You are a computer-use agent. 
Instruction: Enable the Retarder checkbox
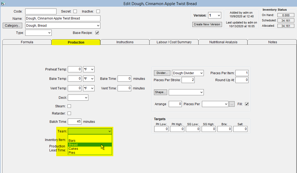tap(69, 113)
